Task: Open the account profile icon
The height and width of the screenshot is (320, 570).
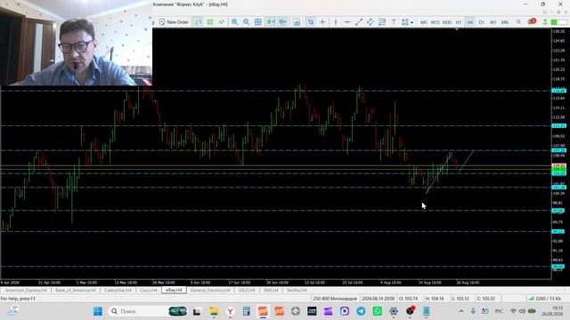Action: pos(545,22)
